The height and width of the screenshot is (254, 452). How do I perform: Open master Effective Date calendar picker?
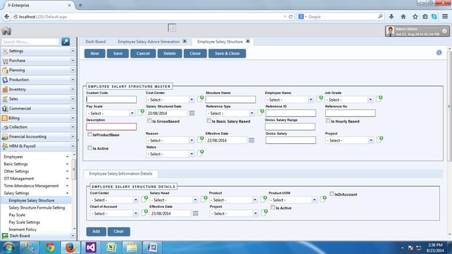(251, 140)
